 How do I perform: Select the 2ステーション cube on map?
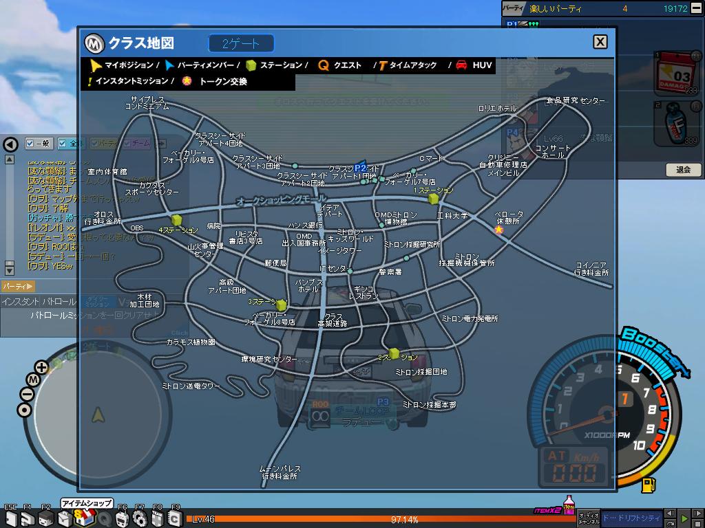tap(394, 354)
